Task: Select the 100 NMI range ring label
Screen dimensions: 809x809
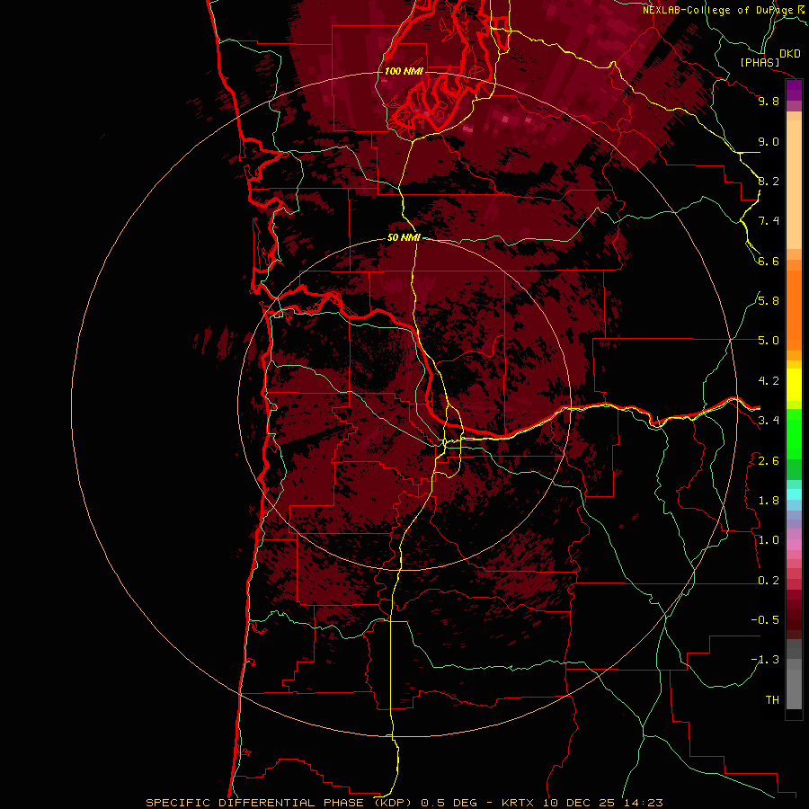Action: click(x=404, y=71)
